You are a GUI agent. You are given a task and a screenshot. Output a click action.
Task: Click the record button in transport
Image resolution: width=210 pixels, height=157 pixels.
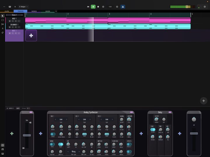click(103, 7)
